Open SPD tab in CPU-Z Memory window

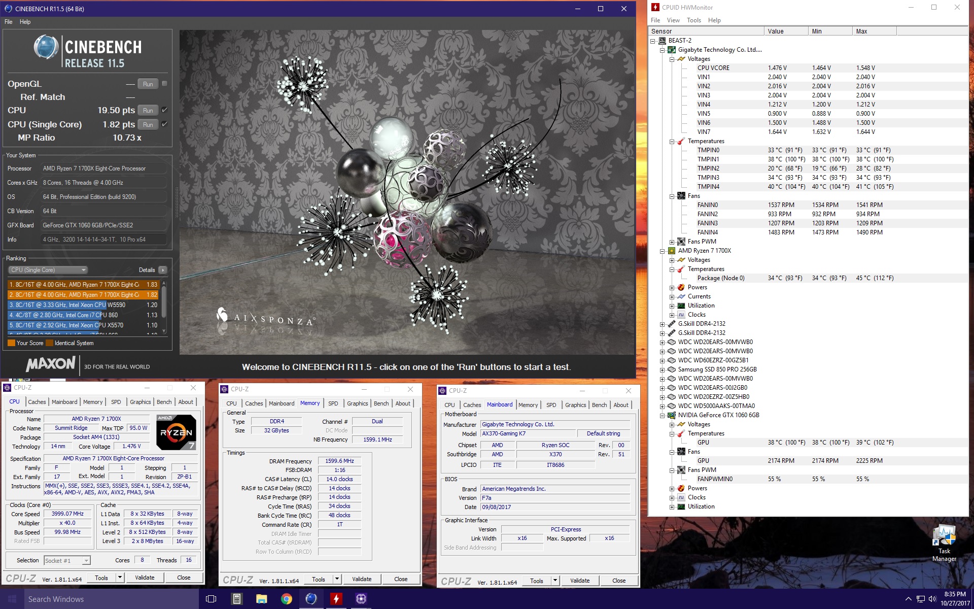333,403
